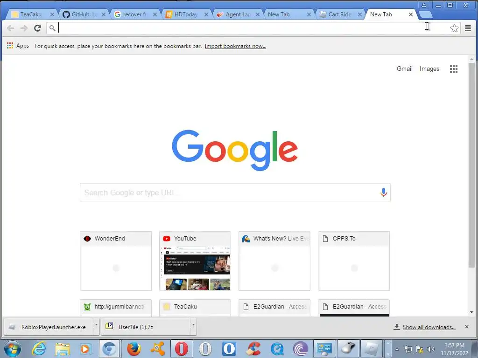Open volume control in system tray
Image resolution: width=478 pixels, height=358 pixels.
point(431,349)
